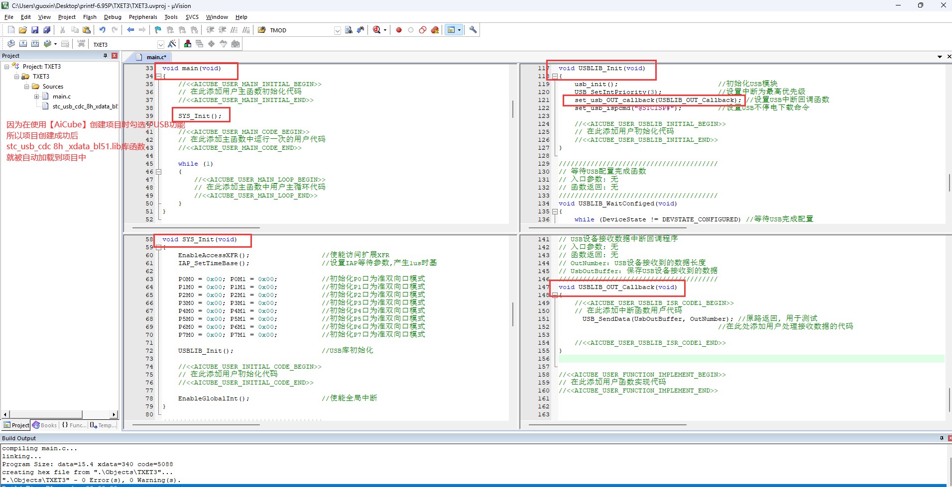
Task: Collapse the Project: TXET3 tree root
Action: click(7, 67)
